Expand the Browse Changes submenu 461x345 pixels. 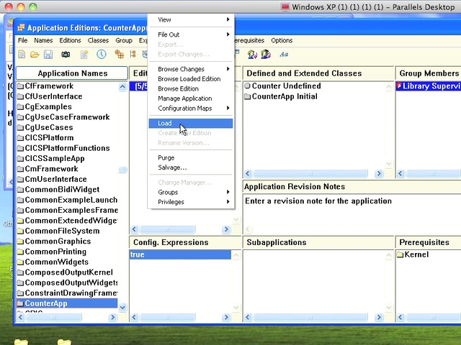coord(190,69)
